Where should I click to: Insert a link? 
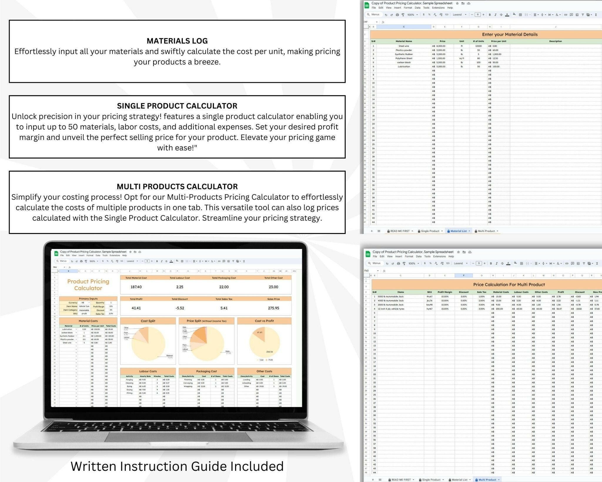click(566, 15)
